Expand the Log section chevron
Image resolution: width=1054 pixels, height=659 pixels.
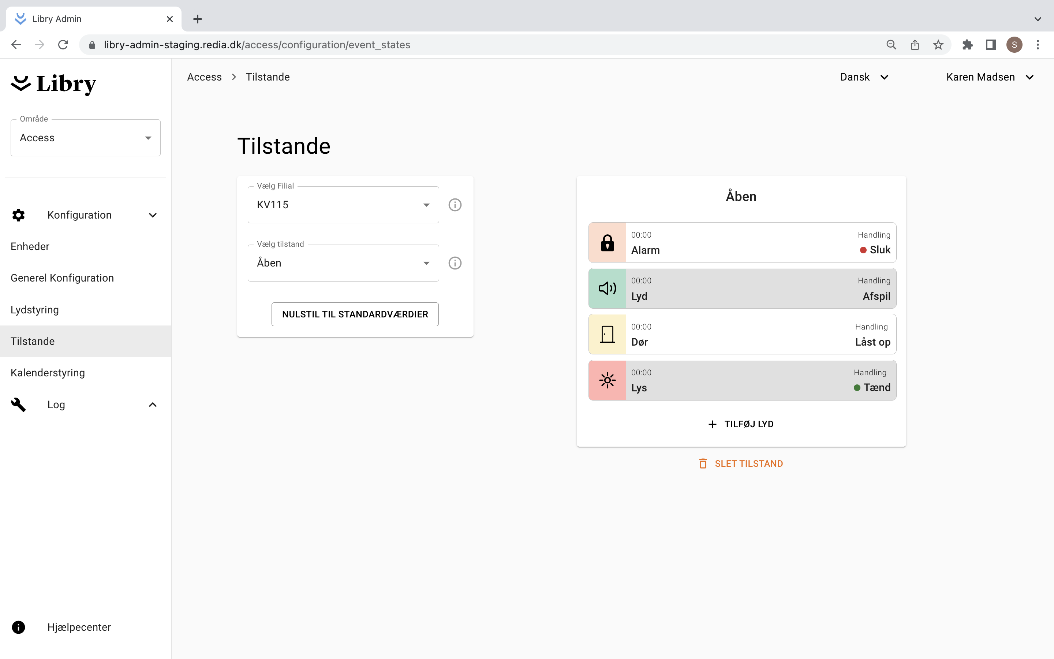(153, 405)
